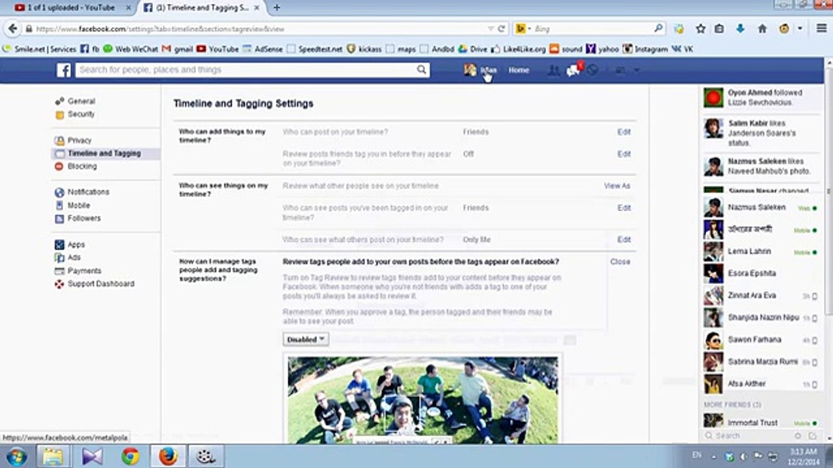Open the Web WeChat bookmark
The image size is (833, 468).
[x=130, y=49]
